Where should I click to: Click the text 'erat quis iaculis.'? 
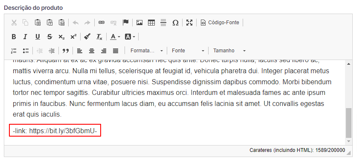(37, 114)
